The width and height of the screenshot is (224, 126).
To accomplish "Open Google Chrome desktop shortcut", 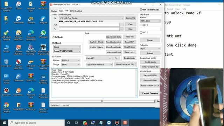I will tap(6, 107).
